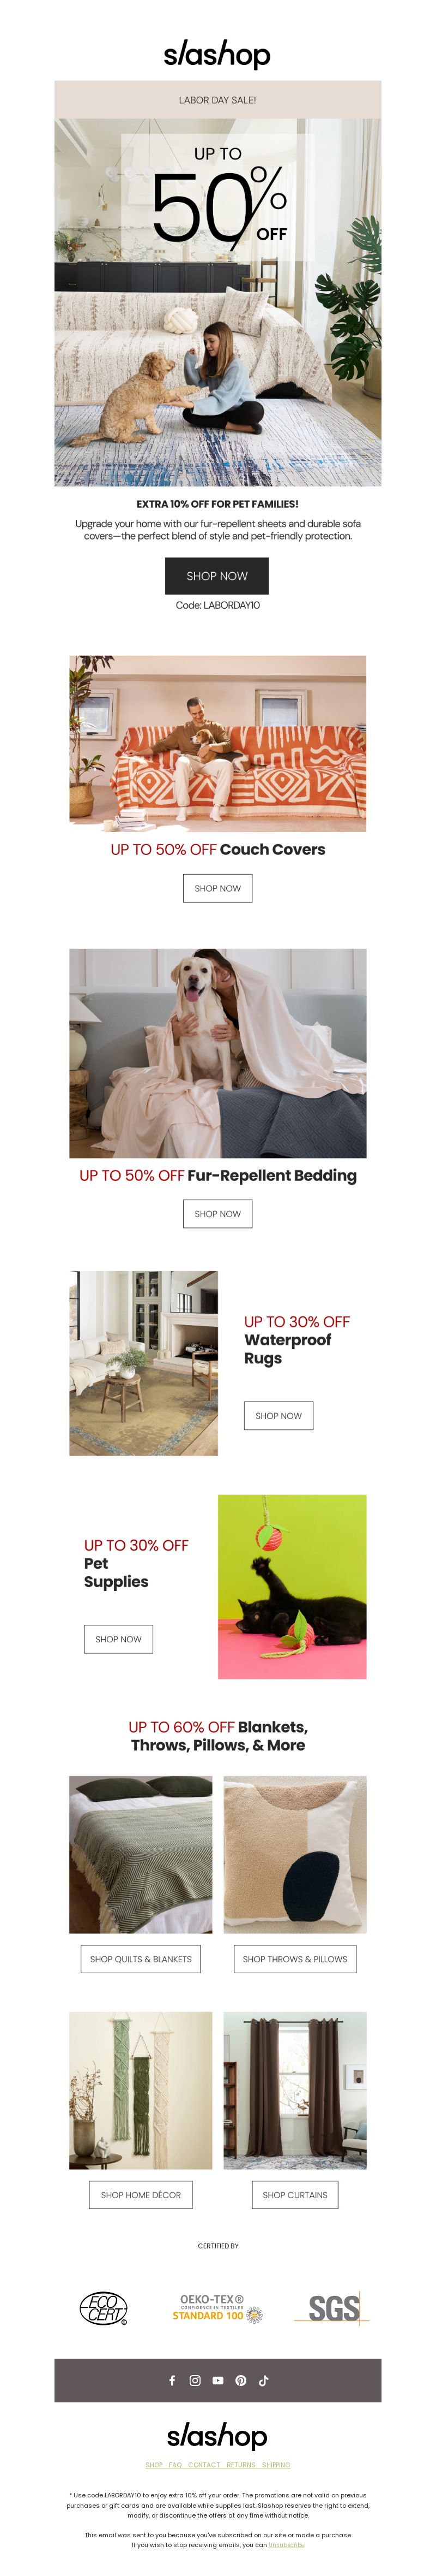Click Shop Now under Fur-Repellent Bedding

(x=217, y=1214)
